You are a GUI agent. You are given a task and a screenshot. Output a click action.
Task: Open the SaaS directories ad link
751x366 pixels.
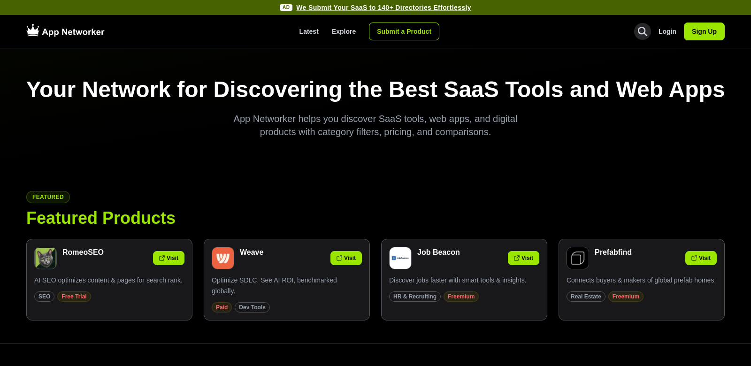click(x=383, y=8)
